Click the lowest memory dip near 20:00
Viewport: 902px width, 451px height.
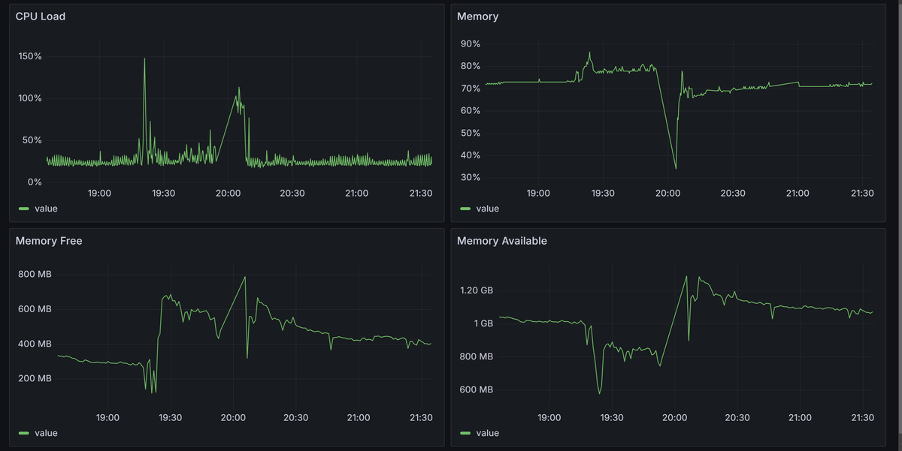(676, 168)
